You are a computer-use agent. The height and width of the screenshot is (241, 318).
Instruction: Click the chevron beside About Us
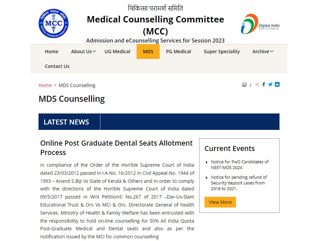pyautogui.click(x=95, y=51)
